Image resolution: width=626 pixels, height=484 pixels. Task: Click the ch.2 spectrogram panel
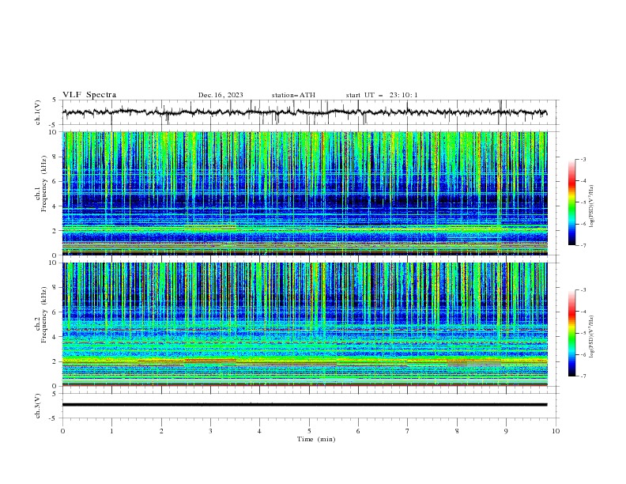click(x=304, y=324)
